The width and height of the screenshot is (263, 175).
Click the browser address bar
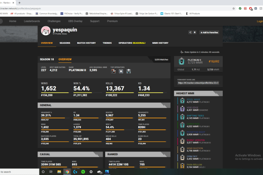(114, 8)
